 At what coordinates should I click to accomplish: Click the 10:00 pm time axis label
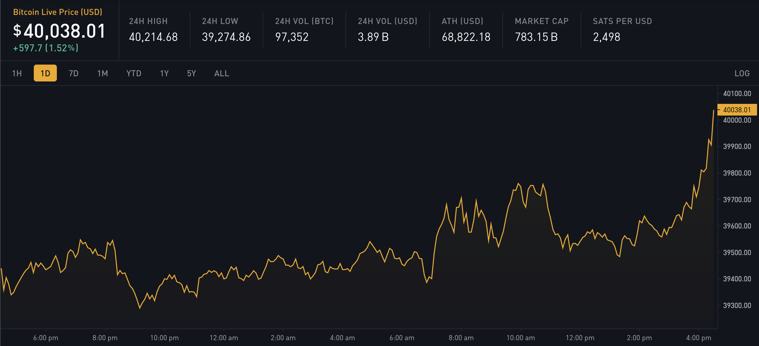click(164, 338)
